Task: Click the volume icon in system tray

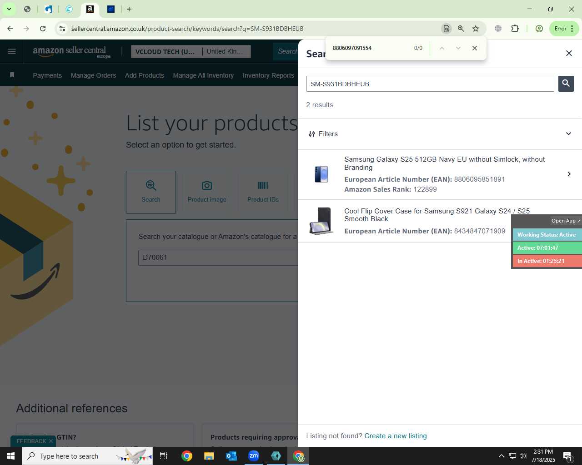Action: click(523, 456)
